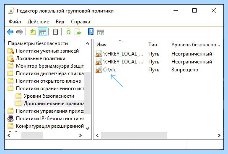Click tree pane scroll down arrow
The height and width of the screenshot is (154, 228).
(x=87, y=129)
